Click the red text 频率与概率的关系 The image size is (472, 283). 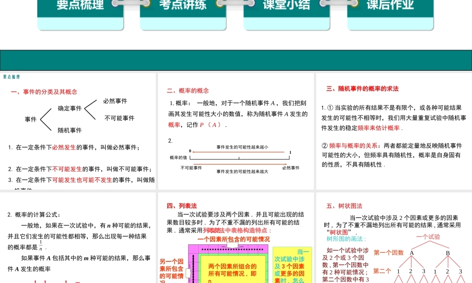pos(353,146)
